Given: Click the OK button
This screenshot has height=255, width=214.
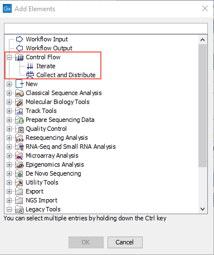Looking at the screenshot, I should [86, 242].
